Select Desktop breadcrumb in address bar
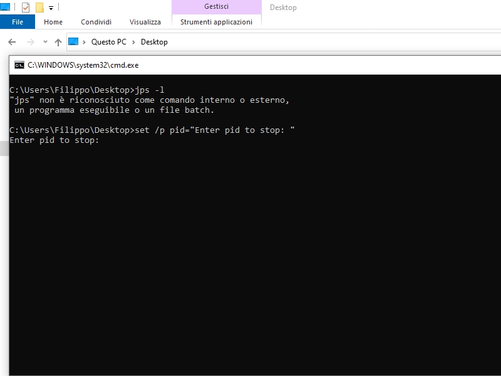 [154, 42]
